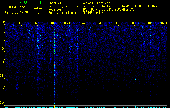Click the echo spot at 1545 near 0.77 kHz
This screenshot has width=170, height=108.
[x=86, y=80]
